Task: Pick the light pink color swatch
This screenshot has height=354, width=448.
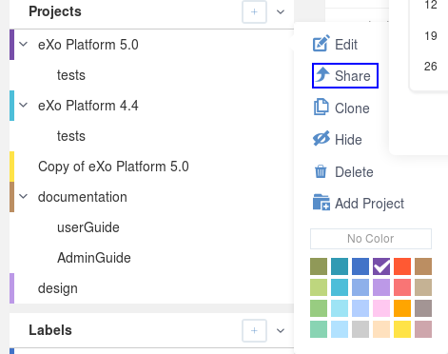Action: tap(381, 308)
